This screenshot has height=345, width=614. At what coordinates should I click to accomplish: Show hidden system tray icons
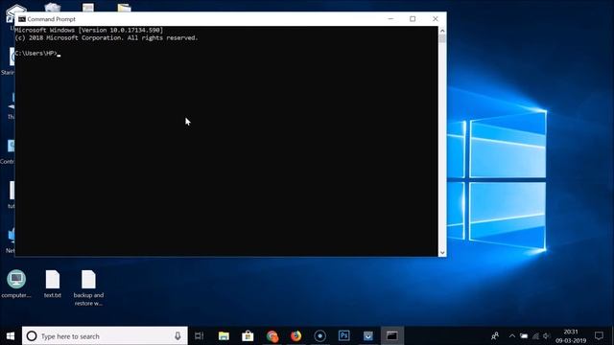point(511,336)
